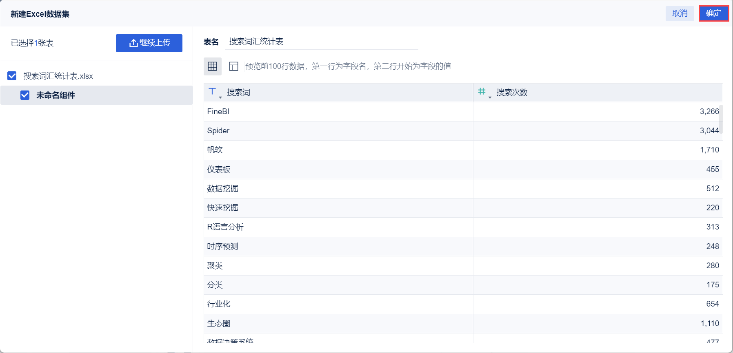Click 确定 to confirm the dataset
The image size is (733, 353).
coord(713,13)
